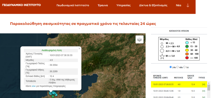Click the ΜΕΓΕΘΟΣ column header
The height and width of the screenshot is (98, 223).
[x=178, y=78]
